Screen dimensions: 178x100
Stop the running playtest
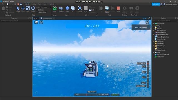pos(118,9)
